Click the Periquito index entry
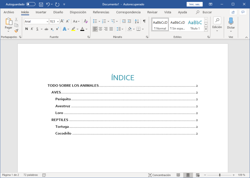The height and width of the screenshot is (178, 250). pos(63,99)
